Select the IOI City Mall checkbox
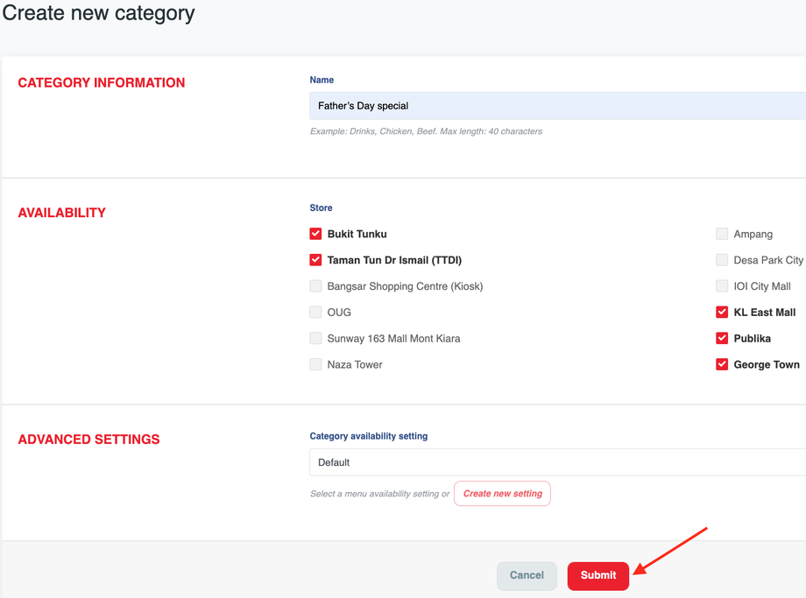Screen dimensions: 806x598 pos(722,286)
